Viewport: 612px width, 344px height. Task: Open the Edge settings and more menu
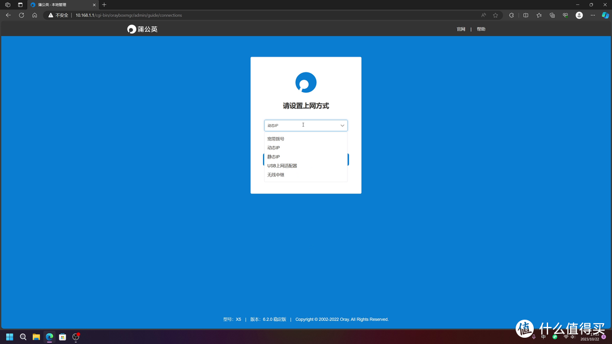tap(592, 15)
